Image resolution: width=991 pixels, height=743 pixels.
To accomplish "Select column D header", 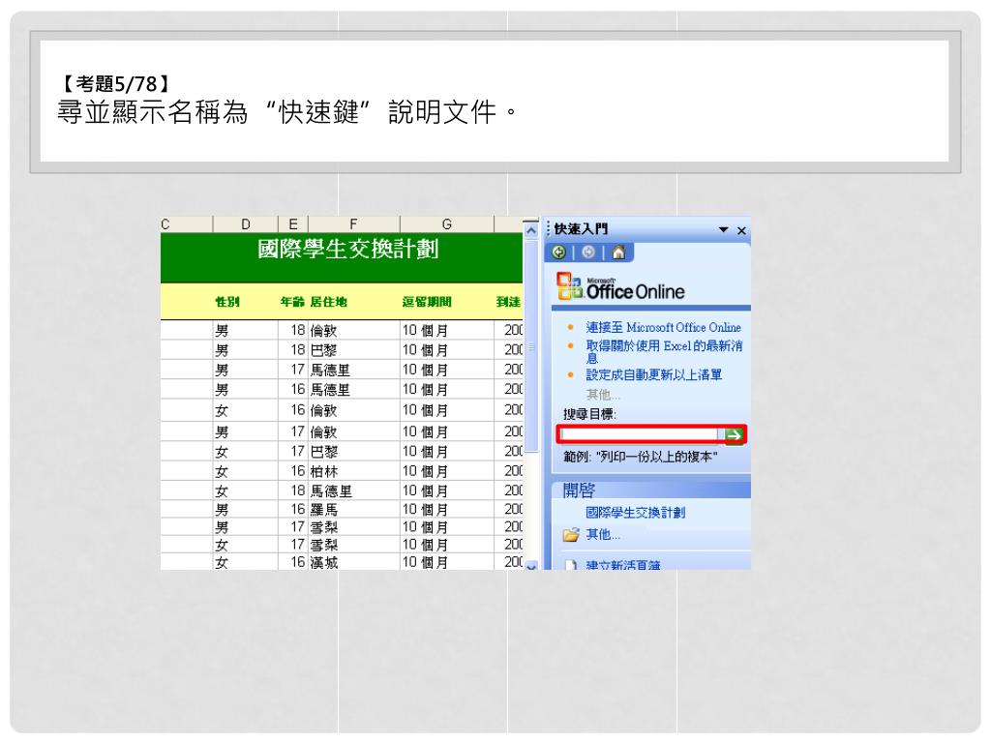I will [x=245, y=224].
